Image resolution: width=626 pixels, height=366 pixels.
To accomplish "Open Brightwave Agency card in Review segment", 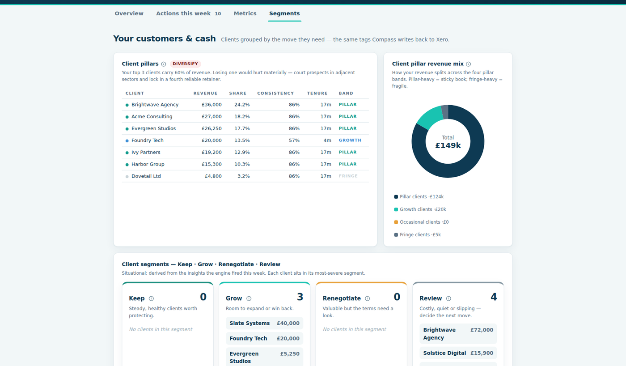I will point(458,334).
